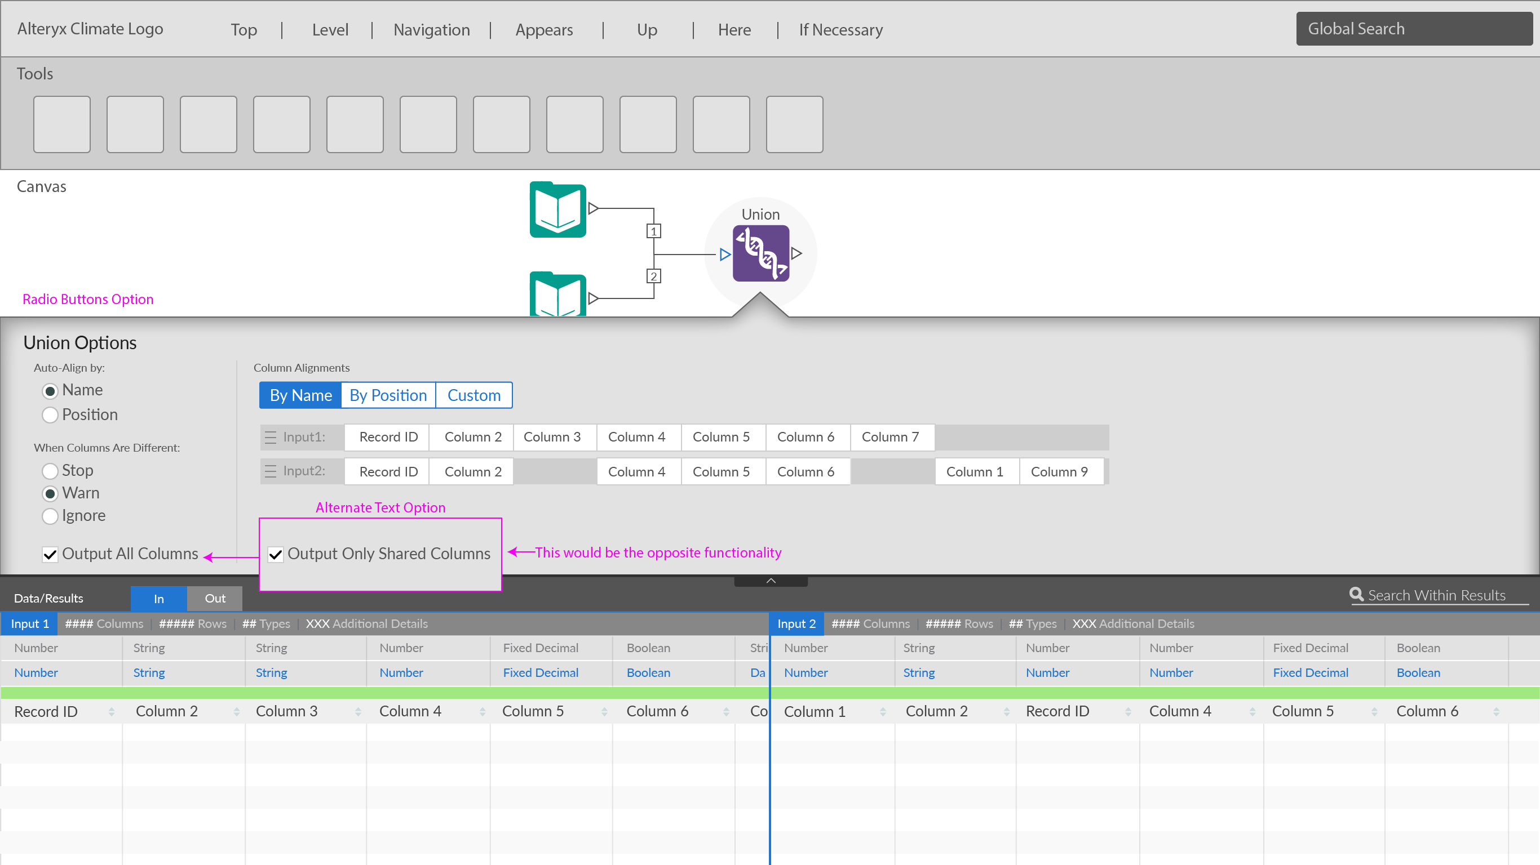Click the purple Union DNA tool icon
1540x865 pixels.
[x=760, y=253]
